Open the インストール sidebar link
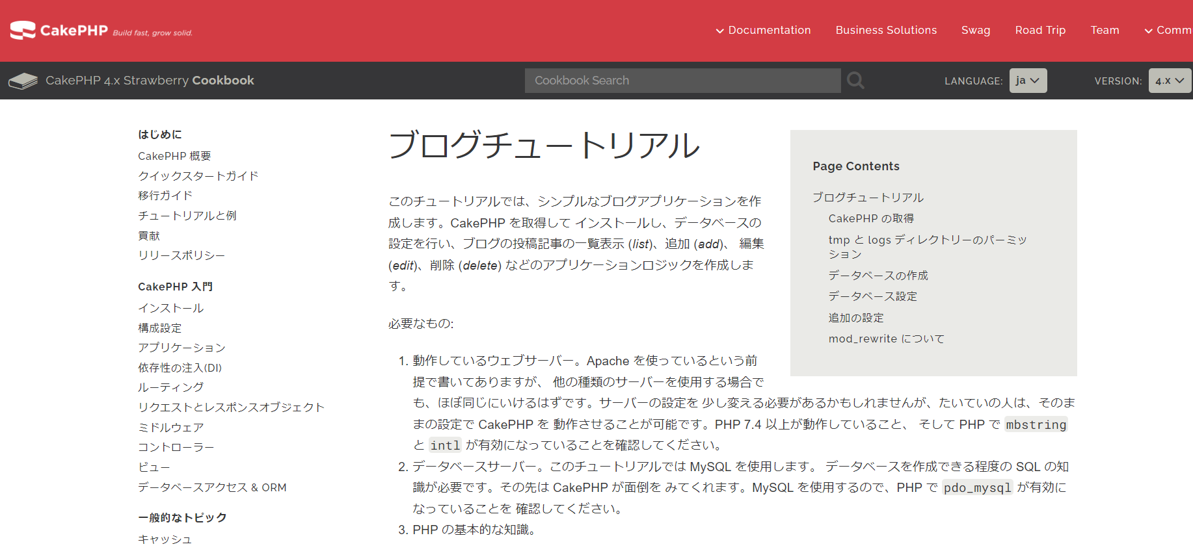This screenshot has height=553, width=1193. (171, 308)
